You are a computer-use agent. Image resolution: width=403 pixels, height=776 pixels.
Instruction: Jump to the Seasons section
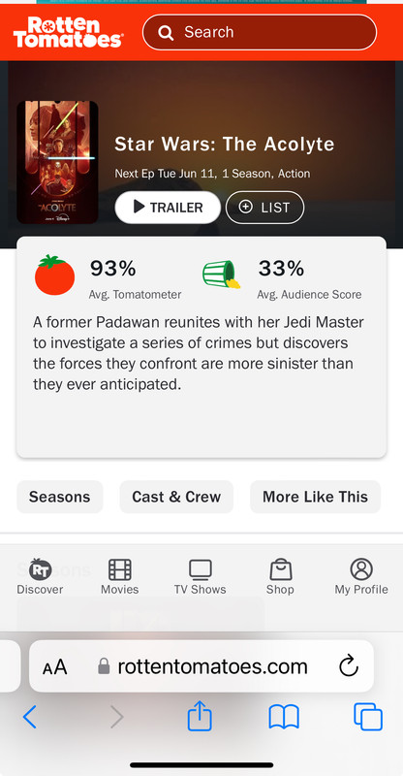60,497
